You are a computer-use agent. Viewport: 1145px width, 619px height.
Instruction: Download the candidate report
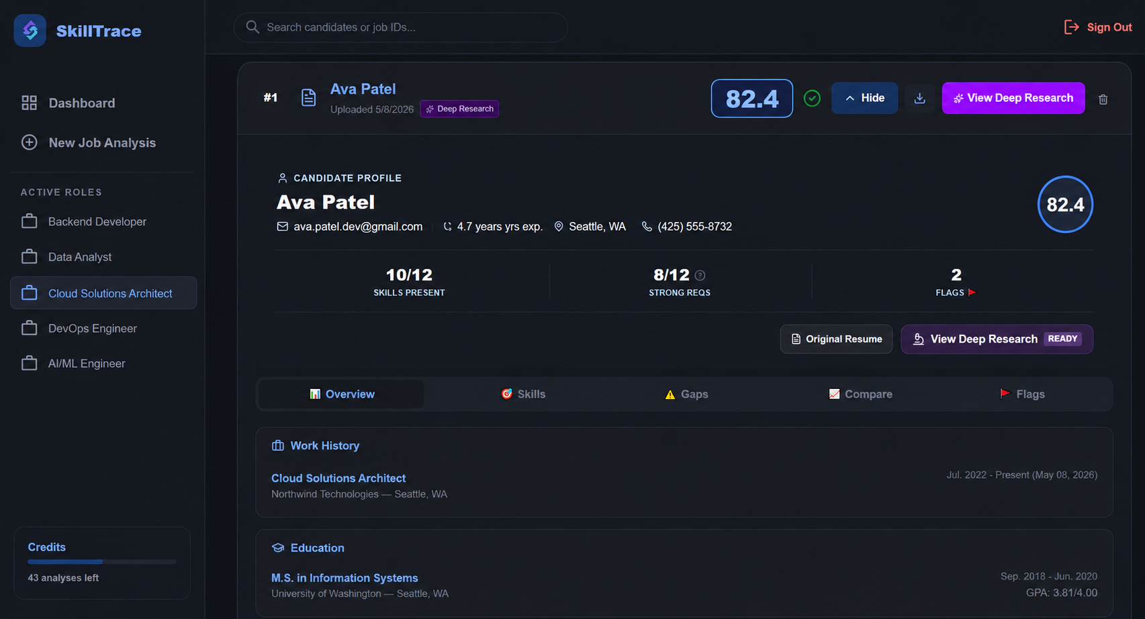pos(920,99)
